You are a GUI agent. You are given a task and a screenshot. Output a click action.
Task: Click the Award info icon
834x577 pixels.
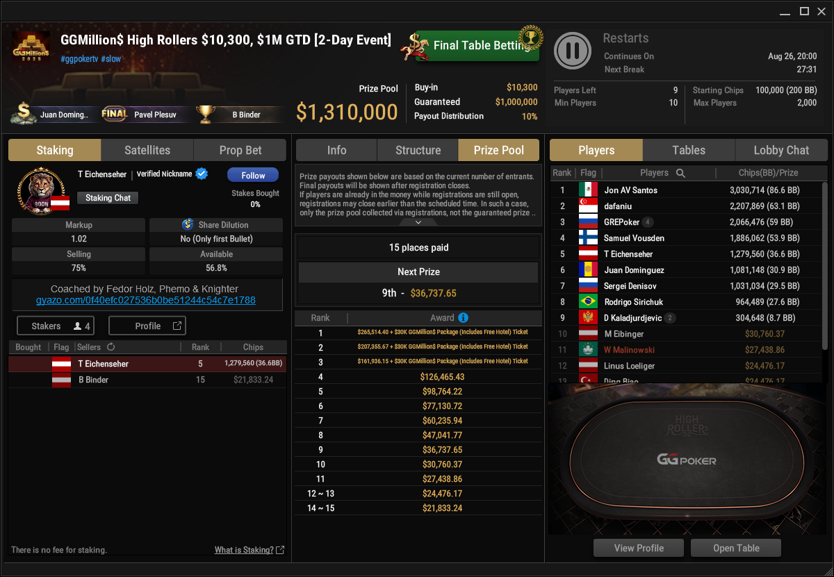tap(463, 318)
